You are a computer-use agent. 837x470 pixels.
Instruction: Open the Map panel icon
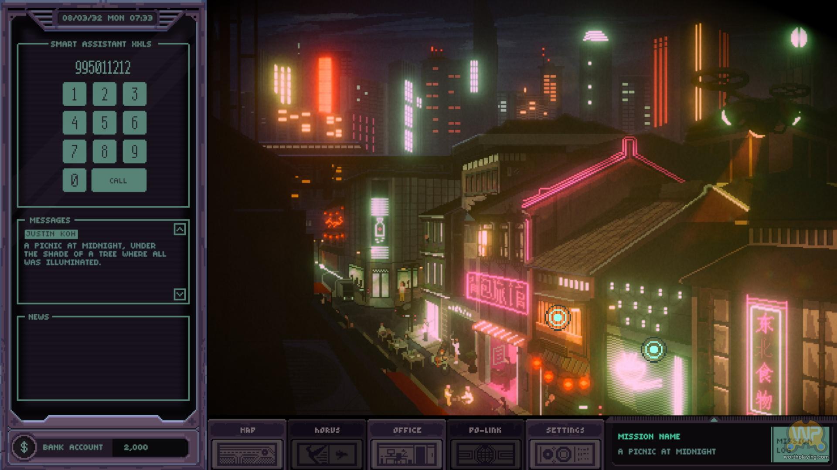pyautogui.click(x=247, y=454)
